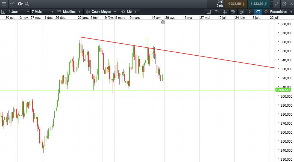Select the text annotation Tt tool
294x162 pixels.
point(217,12)
